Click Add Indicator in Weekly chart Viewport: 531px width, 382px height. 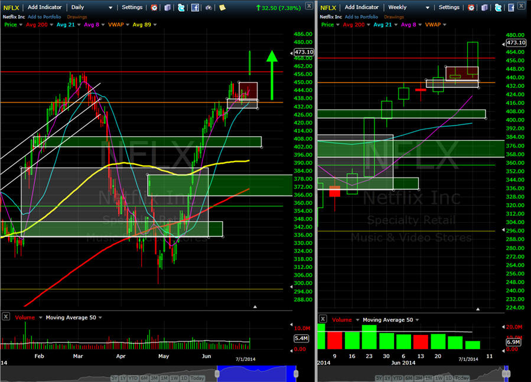(361, 7)
